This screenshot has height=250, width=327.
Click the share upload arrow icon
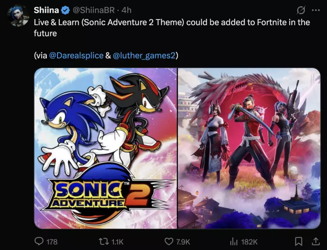(x=316, y=241)
